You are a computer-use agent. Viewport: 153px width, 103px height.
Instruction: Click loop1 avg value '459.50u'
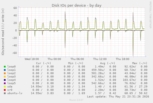tap(98, 70)
